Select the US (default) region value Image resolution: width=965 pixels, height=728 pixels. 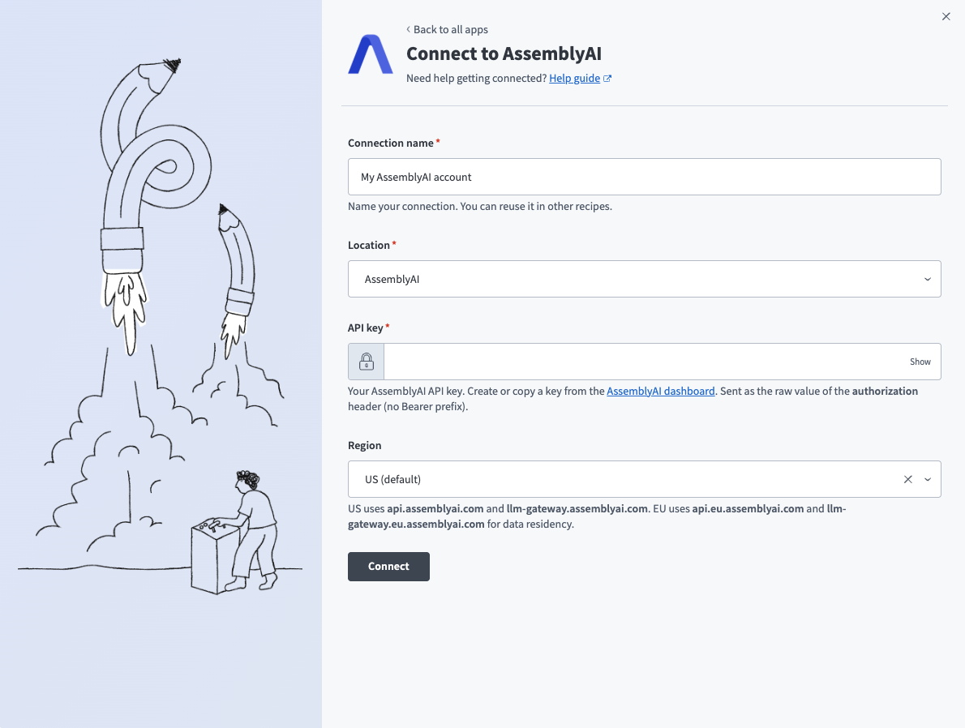392,479
